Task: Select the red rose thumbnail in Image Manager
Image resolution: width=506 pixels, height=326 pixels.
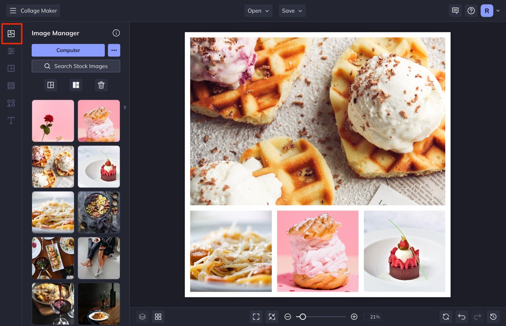Action: [52, 121]
